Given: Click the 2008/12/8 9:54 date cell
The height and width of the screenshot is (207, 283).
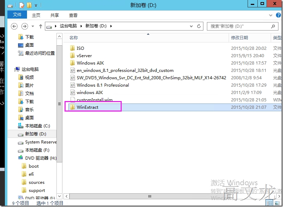Looking at the screenshot, I should click(246, 78).
